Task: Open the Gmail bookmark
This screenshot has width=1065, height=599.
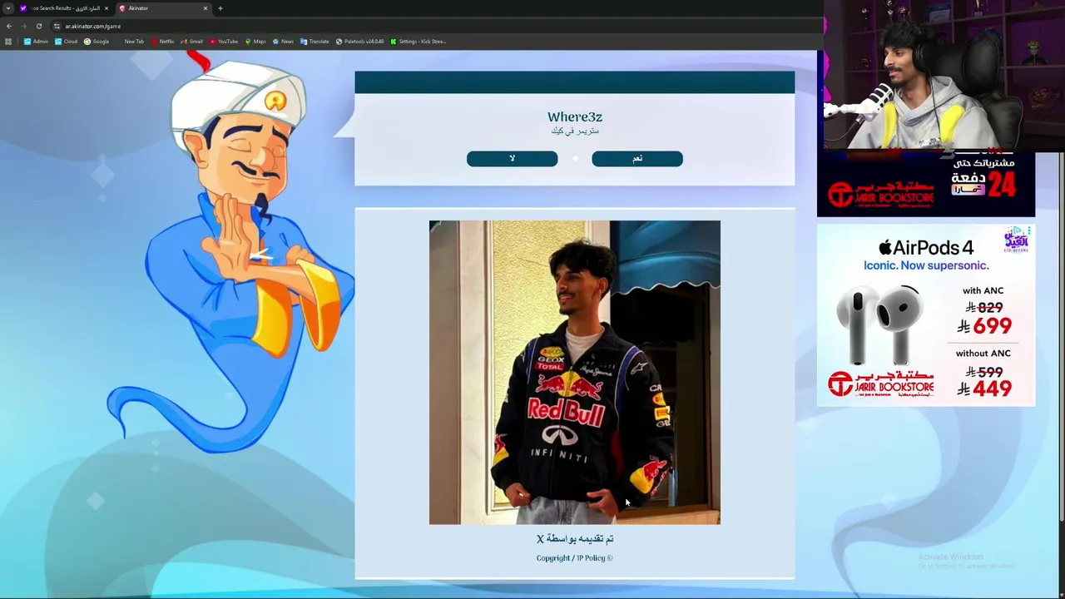Action: click(192, 42)
